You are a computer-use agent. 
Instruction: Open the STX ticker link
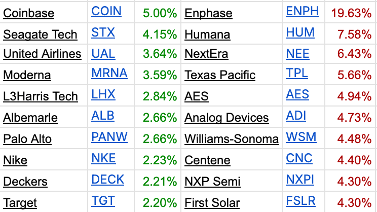(103, 32)
